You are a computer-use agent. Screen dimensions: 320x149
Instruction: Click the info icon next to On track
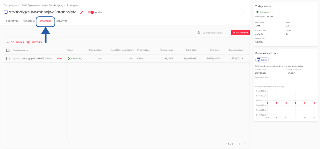(x=272, y=12)
